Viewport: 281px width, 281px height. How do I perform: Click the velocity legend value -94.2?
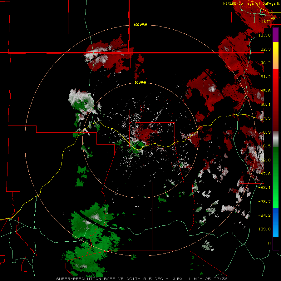(x=264, y=215)
